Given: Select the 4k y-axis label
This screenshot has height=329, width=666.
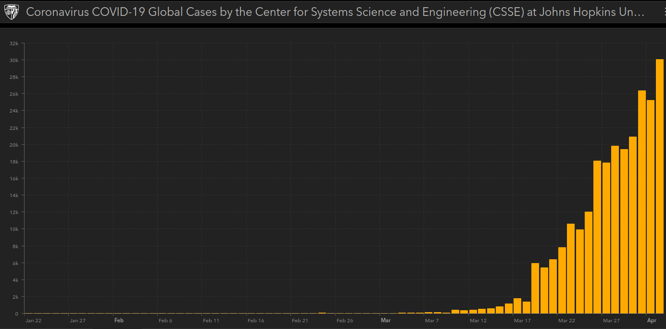Looking at the screenshot, I should 15,280.
